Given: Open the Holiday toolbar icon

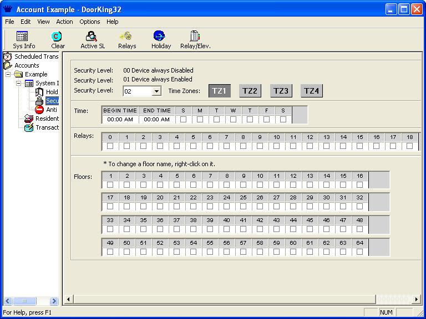Looking at the screenshot, I should click(x=159, y=36).
